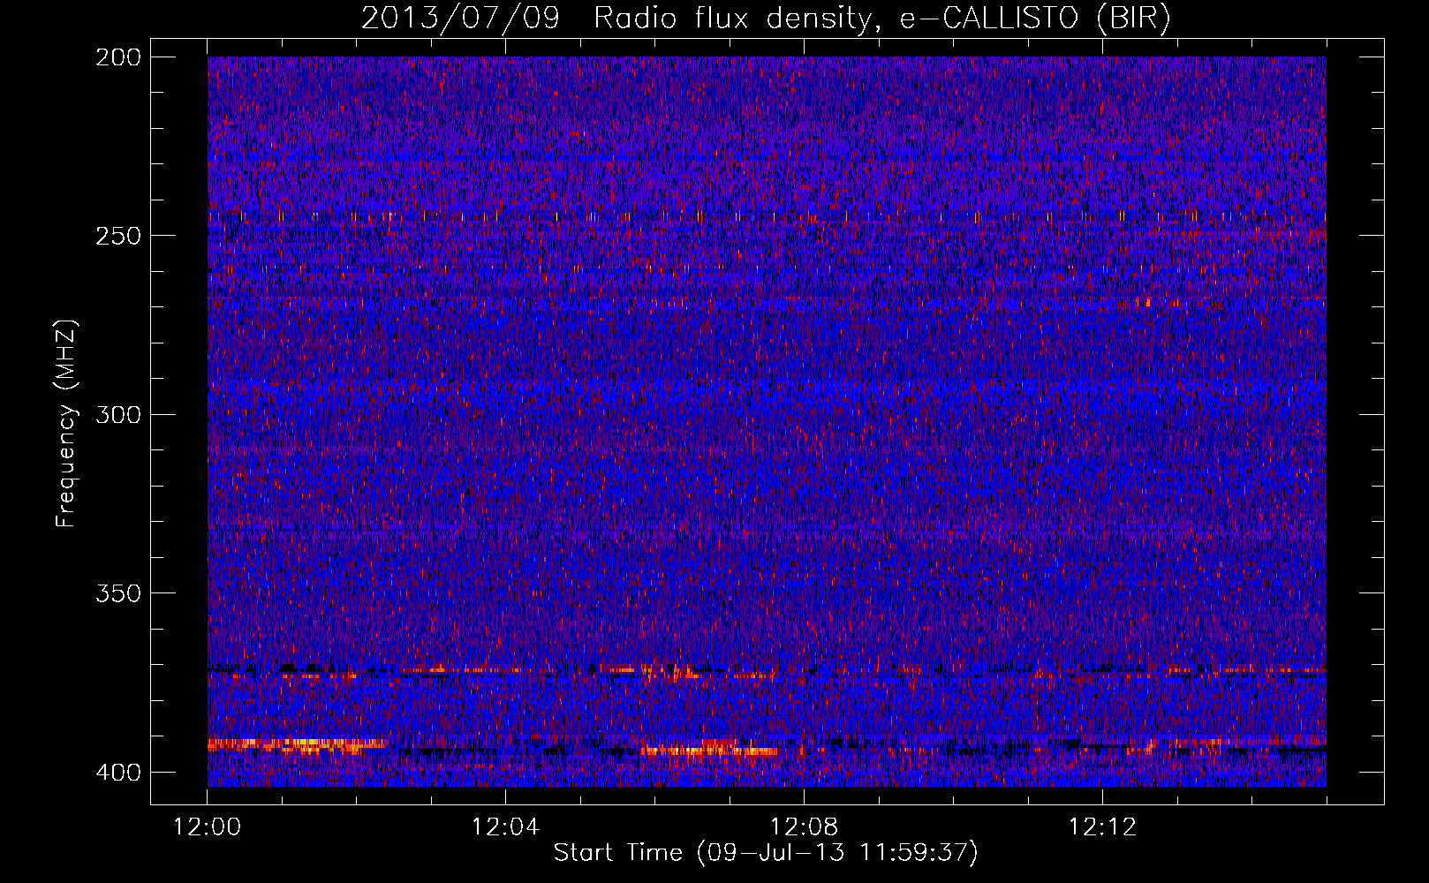Select the "300" frequency tick label
This screenshot has width=1429, height=883.
click(x=117, y=414)
